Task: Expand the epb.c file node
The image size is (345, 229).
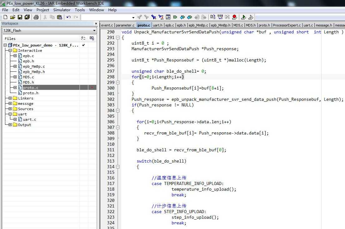Action: [x=15, y=56]
